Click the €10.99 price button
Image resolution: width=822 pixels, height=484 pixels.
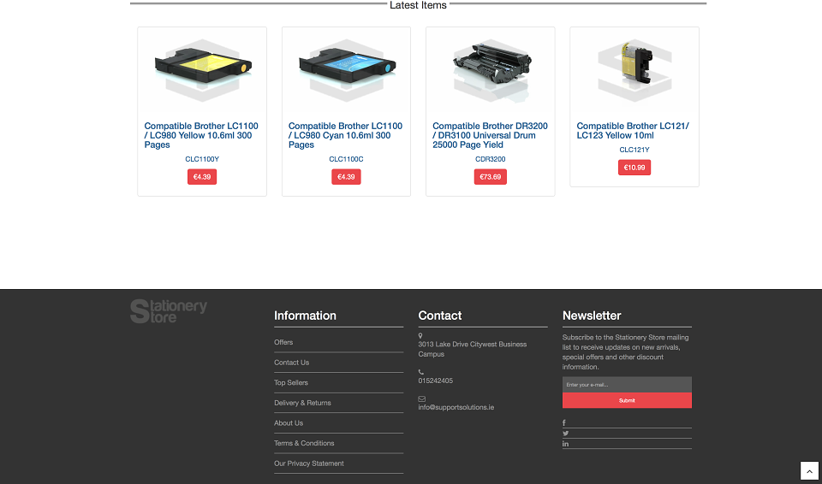(x=634, y=168)
